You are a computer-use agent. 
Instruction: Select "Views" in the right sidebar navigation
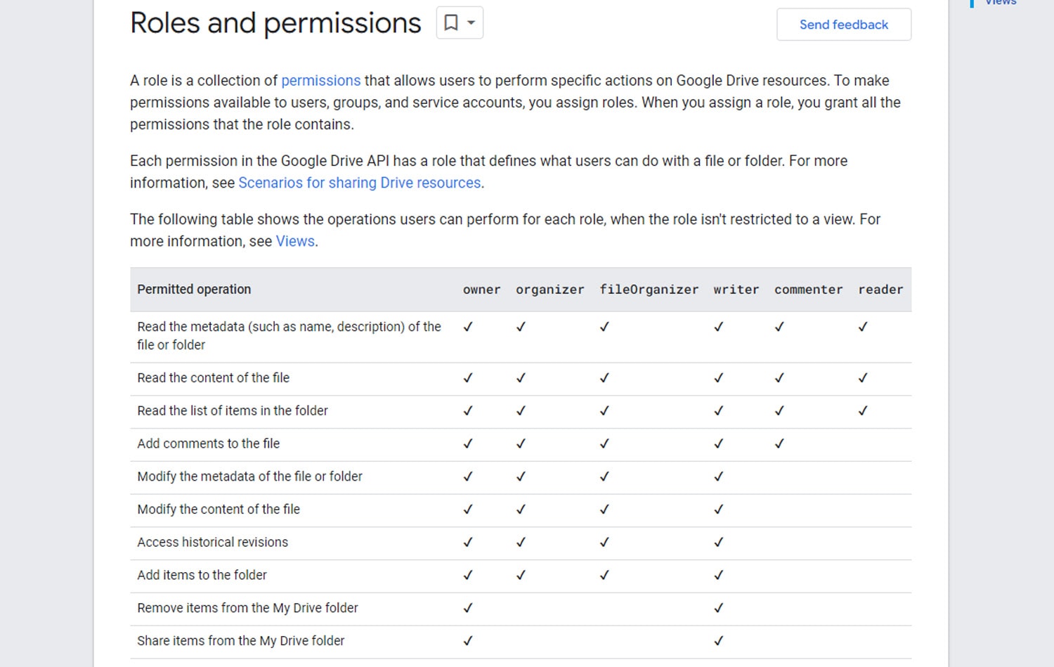1001,3
